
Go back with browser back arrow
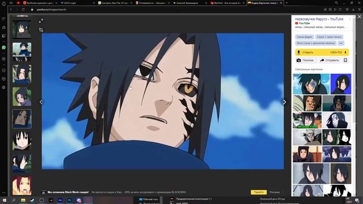(x=11, y=10)
